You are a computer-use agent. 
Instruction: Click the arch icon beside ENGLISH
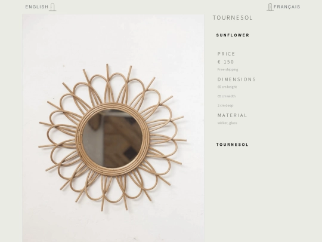point(52,7)
